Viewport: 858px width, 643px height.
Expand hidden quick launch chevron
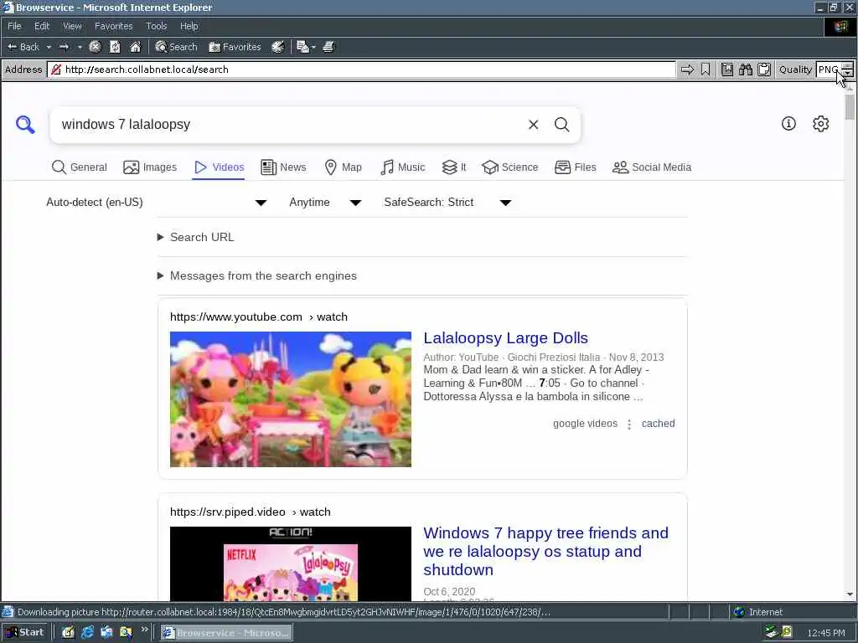144,630
